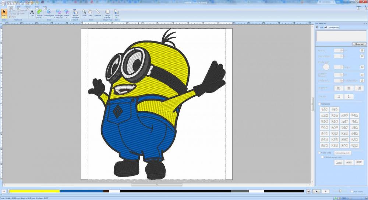Screen dimensions: 368x200
Task: Enable the Name Drop checkbox
Action: point(319,153)
